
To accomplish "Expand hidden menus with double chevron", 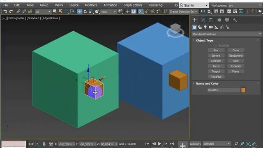I will click(176, 5).
